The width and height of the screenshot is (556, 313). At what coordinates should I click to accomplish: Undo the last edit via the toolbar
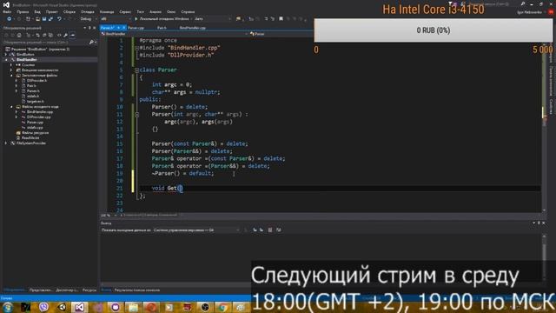point(59,19)
